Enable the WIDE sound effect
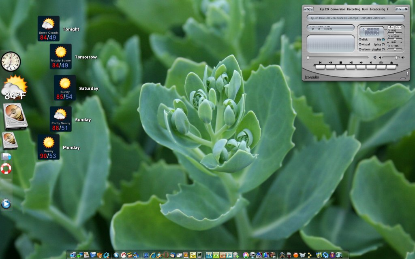Viewport: 415px width, 259px height. click(389, 31)
